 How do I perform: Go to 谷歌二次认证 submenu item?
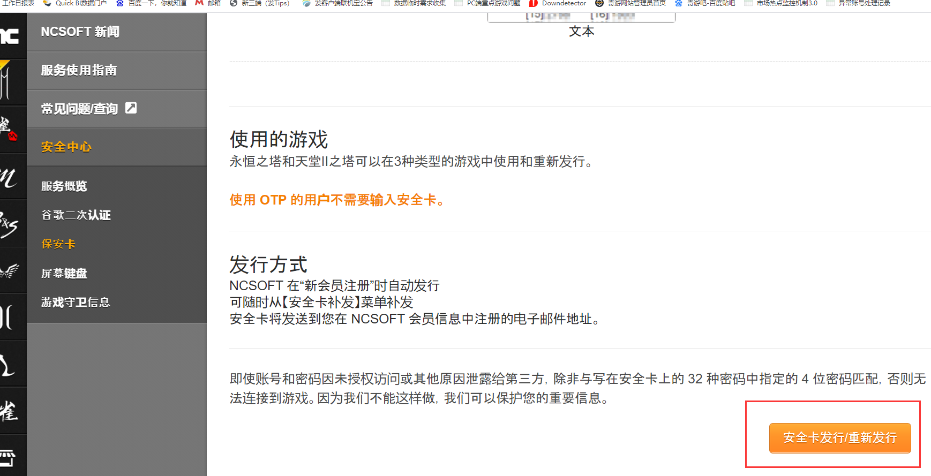(76, 215)
